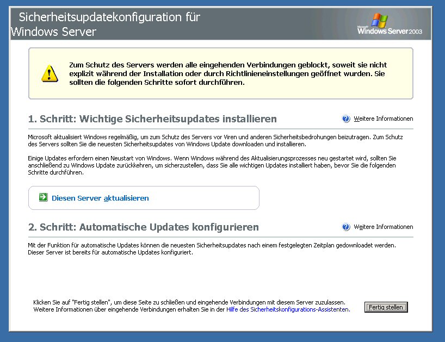Click title 'Sicherheitsupdatekonfiguration für Windows Server'
Screen dimensions: 445x342
click(x=106, y=24)
